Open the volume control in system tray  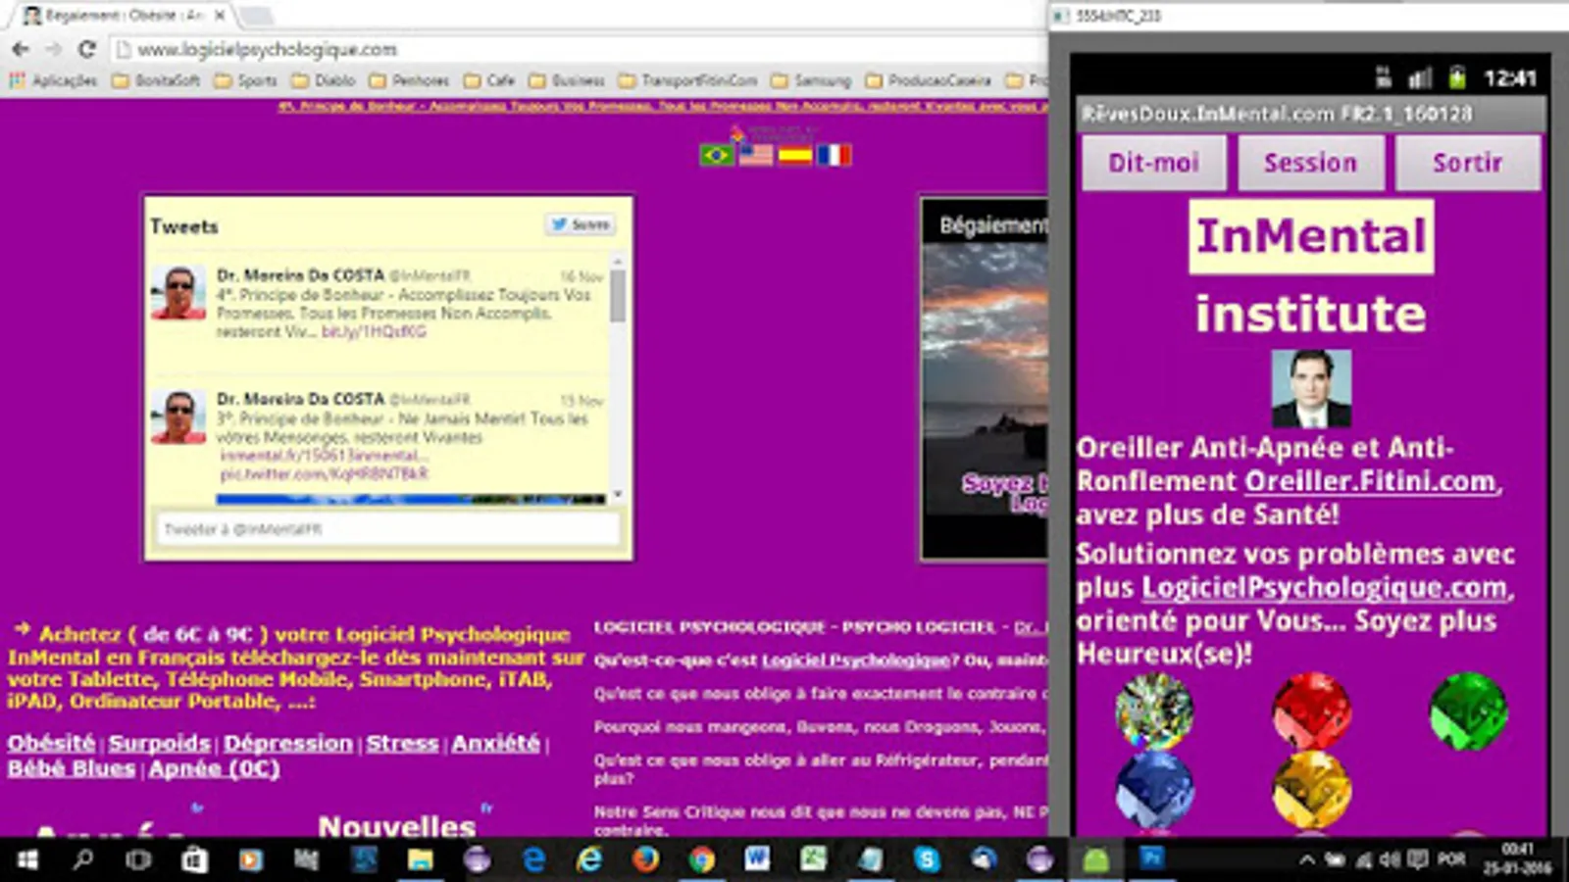tap(1390, 859)
